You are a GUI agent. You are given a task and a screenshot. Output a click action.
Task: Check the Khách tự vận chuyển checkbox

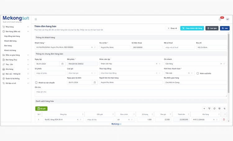click(36, 83)
